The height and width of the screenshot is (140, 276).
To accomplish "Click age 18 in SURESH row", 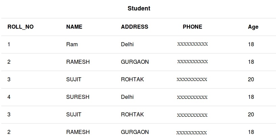I will click(251, 97).
